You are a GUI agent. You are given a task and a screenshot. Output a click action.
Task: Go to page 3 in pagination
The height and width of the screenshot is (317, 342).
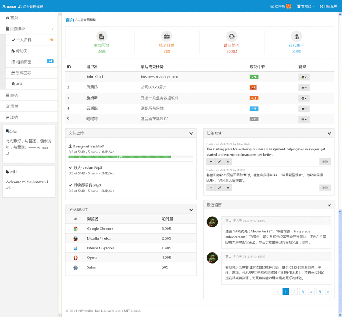pyautogui.click(x=302, y=292)
